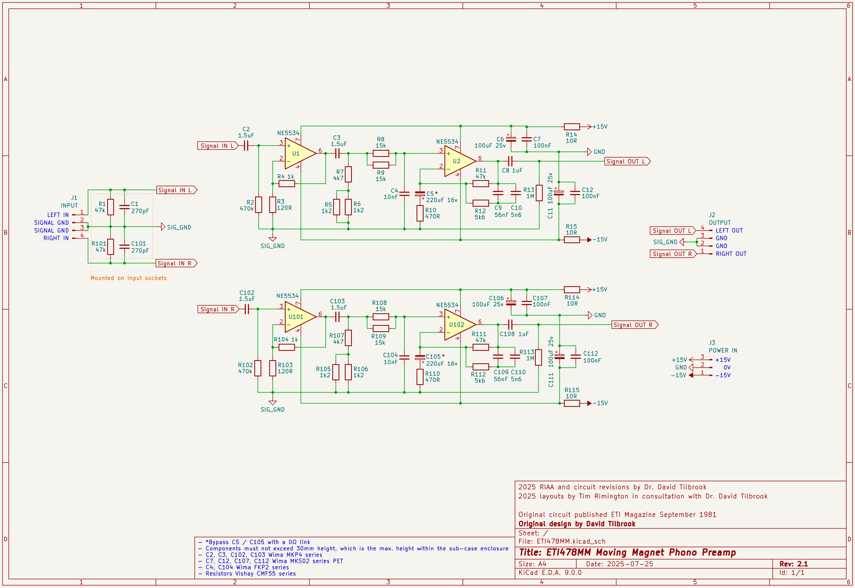Image resolution: width=855 pixels, height=588 pixels.
Task: Select the "OUTPUT" label of connector J2
Action: [x=720, y=223]
